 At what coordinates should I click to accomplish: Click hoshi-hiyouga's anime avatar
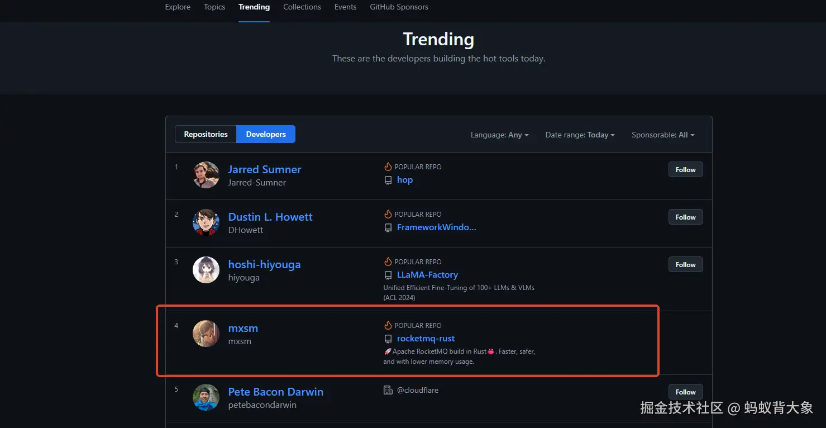[x=206, y=270]
